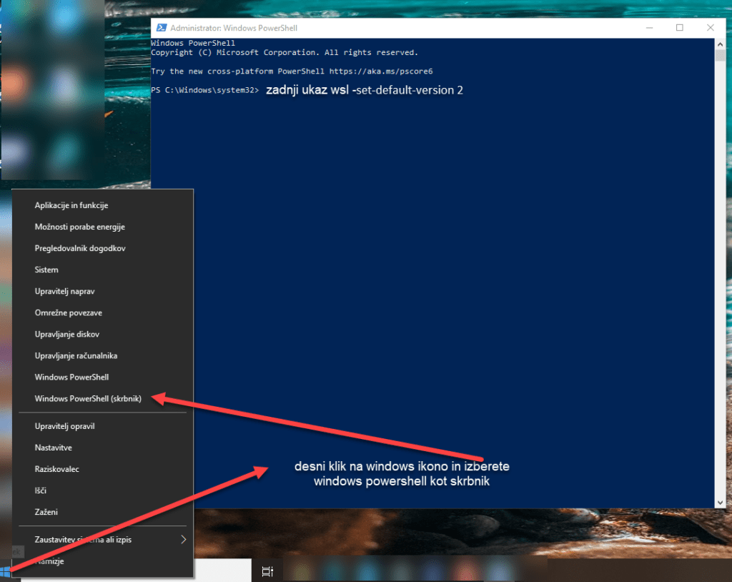Click the PowerShell scrollbar thumb
The width and height of the screenshot is (732, 582).
coord(720,55)
